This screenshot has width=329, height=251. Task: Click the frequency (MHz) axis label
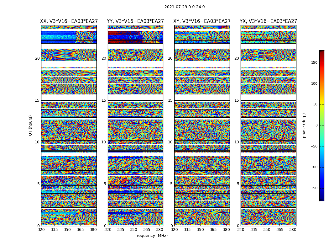pyautogui.click(x=151, y=235)
